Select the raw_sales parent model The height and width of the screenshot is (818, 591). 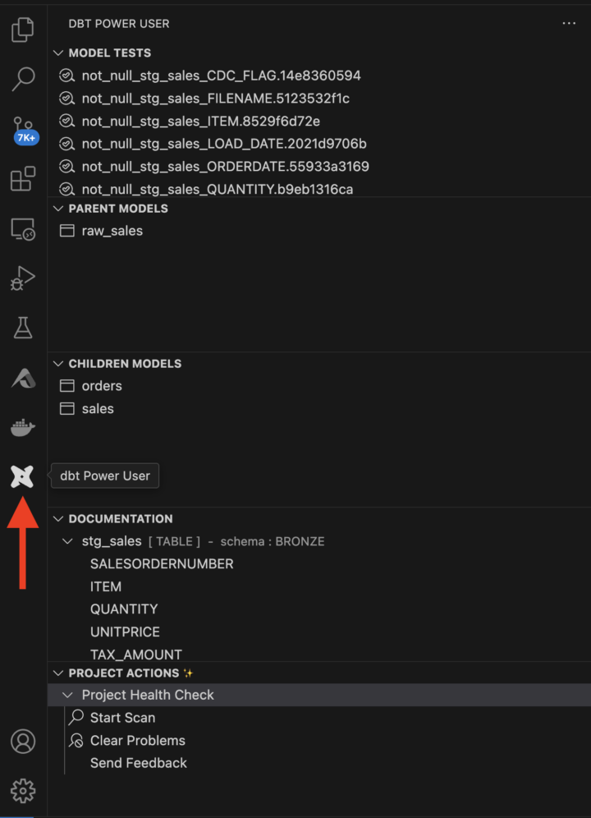click(x=112, y=231)
